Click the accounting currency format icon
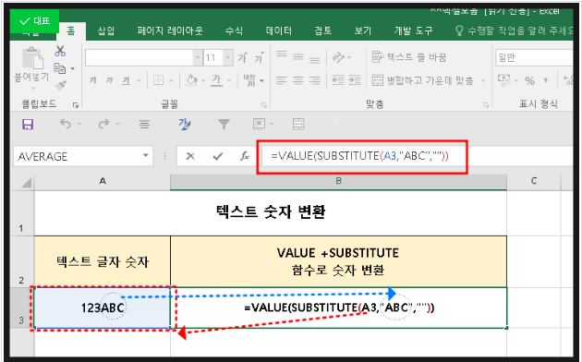This screenshot has height=362, width=582. (x=503, y=80)
